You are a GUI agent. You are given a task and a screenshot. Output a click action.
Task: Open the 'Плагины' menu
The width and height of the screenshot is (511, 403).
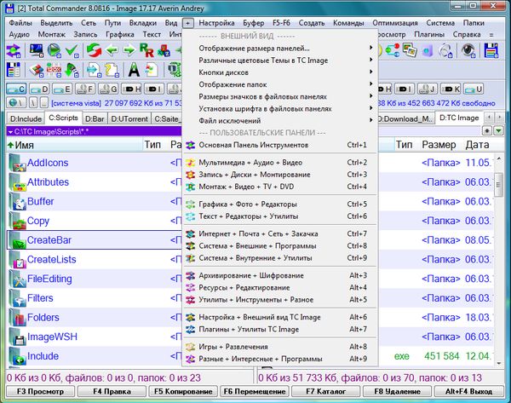coord(429,34)
